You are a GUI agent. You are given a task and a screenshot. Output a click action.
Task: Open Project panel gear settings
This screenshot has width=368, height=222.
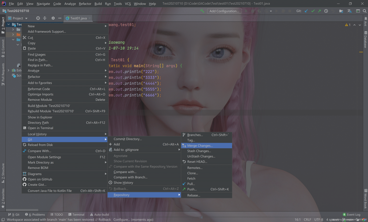[53, 18]
